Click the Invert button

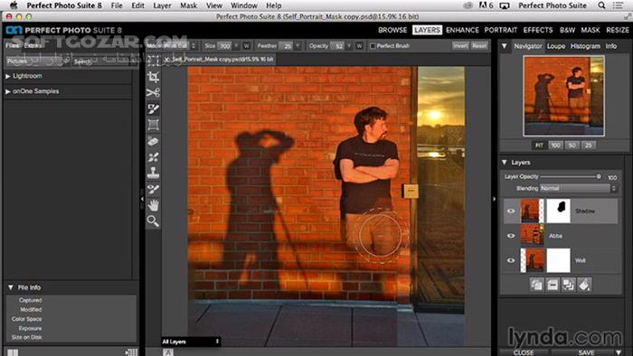460,46
